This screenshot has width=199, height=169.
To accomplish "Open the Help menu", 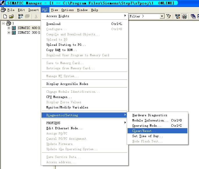I will point(94,10).
